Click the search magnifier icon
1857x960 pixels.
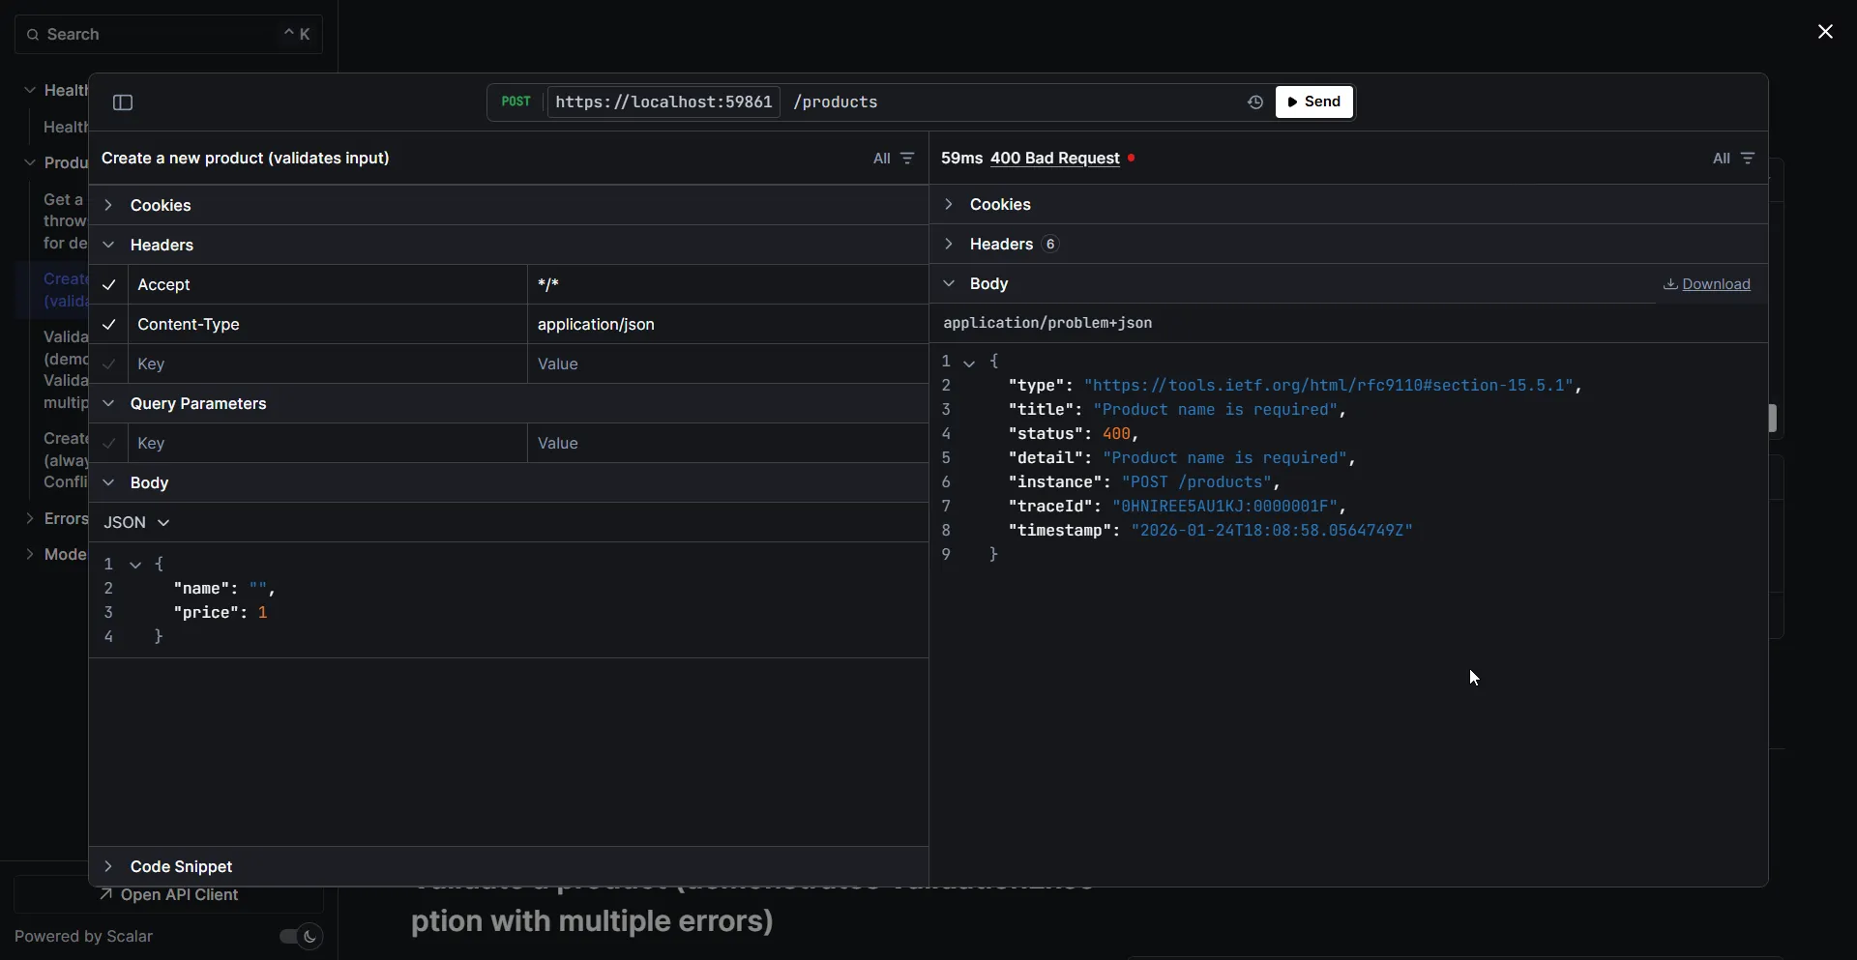coord(32,34)
